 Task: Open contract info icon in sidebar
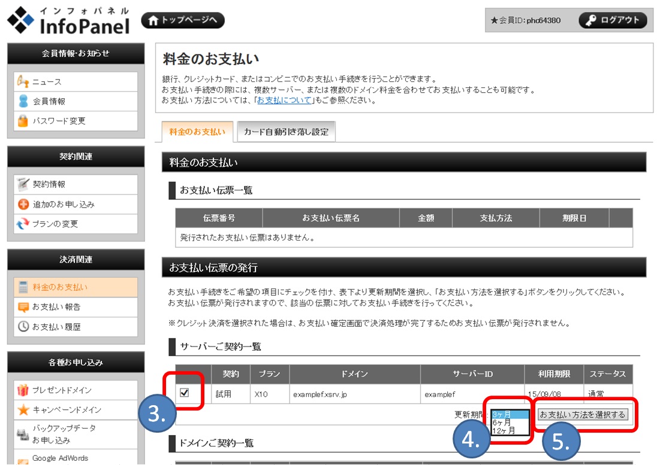click(x=23, y=184)
